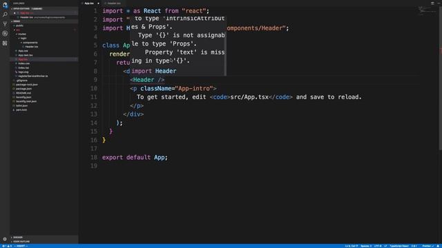
Task: Change end-of-line sequence LF status item
Action: [385, 246]
